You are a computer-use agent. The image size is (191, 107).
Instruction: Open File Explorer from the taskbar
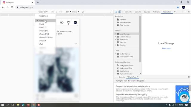[x=18, y=105]
